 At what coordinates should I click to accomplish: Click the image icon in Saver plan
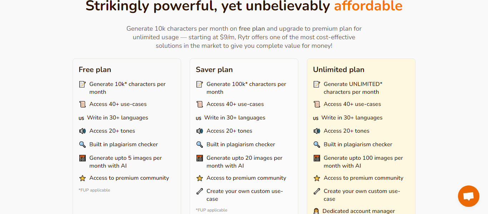click(x=200, y=158)
